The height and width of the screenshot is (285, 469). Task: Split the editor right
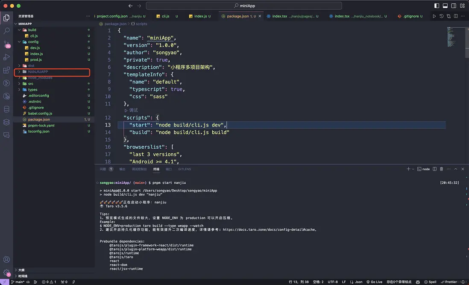[455, 16]
